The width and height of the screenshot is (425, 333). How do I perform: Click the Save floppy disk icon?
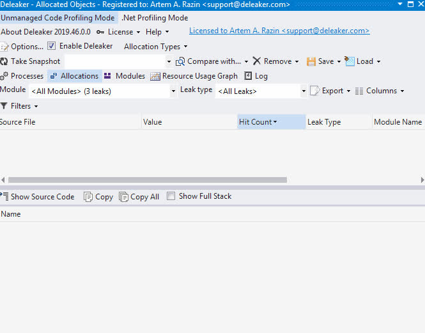[311, 61]
